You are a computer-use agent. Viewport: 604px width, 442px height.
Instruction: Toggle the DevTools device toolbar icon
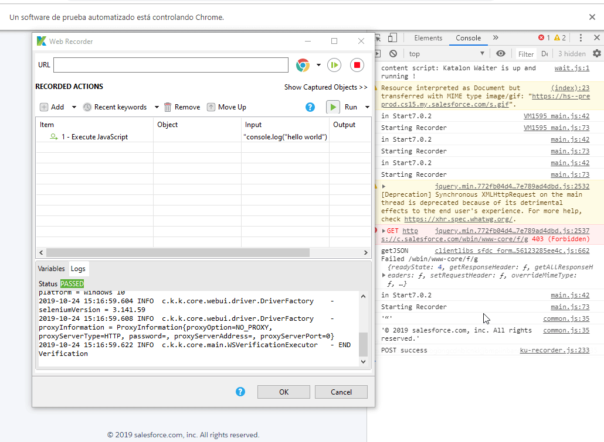[x=392, y=37]
